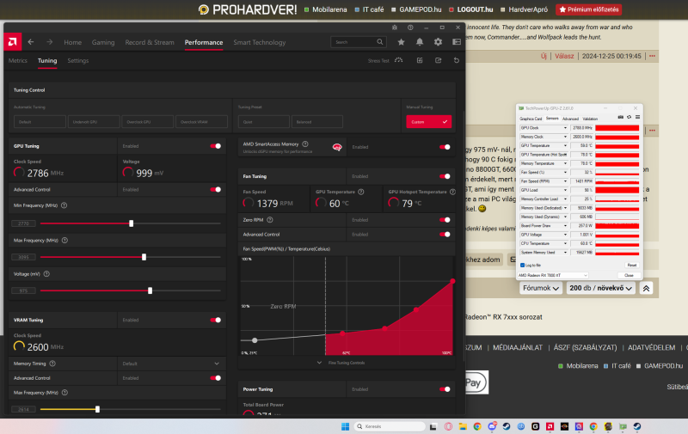Click the AMD logo in Adrenalin
This screenshot has height=434, width=688.
click(12, 42)
